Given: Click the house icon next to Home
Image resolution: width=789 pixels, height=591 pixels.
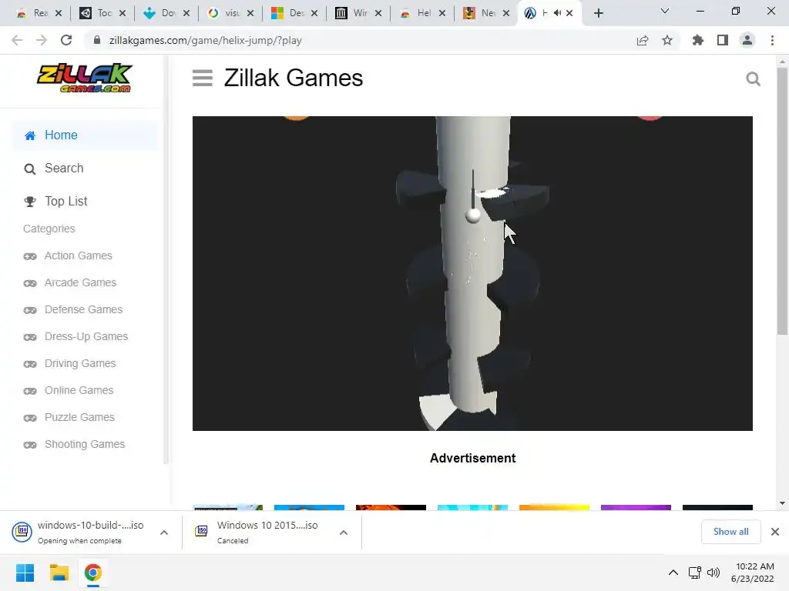Looking at the screenshot, I should [x=30, y=135].
